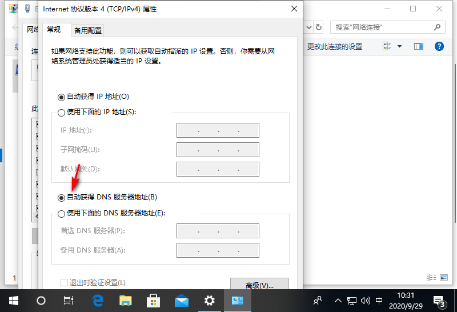Choose 使用下面的 DNS 服务器地址 option
This screenshot has width=457, height=312.
click(x=62, y=214)
